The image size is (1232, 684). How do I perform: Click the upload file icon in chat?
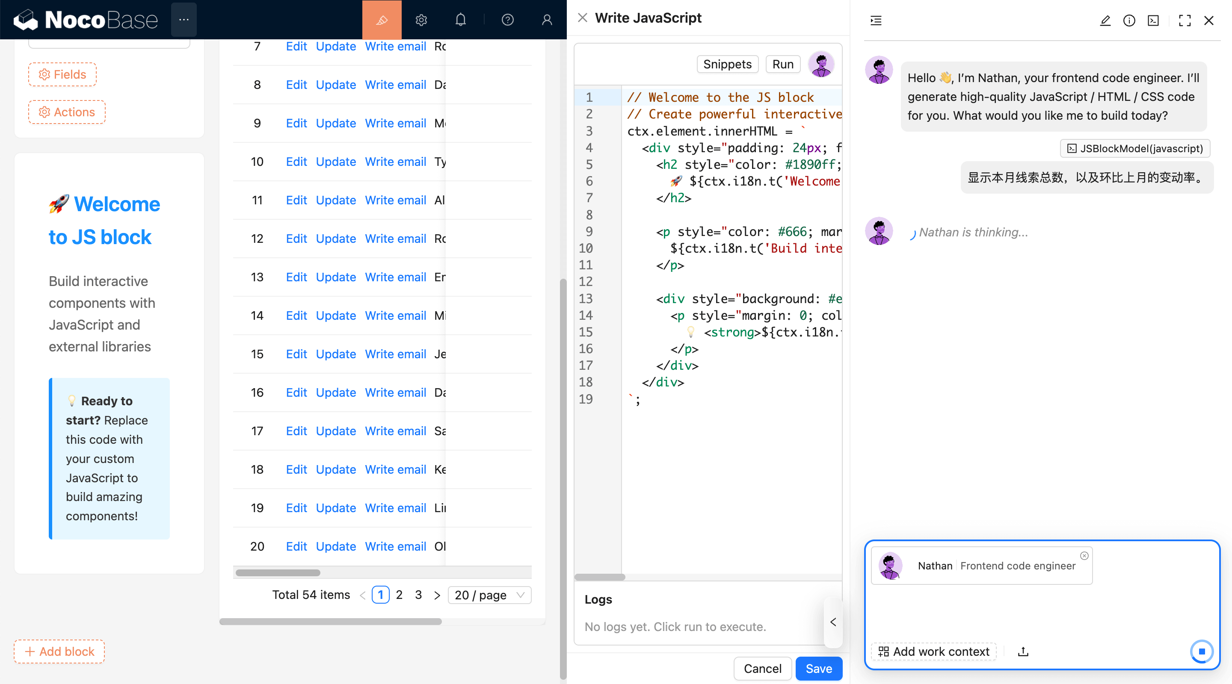pyautogui.click(x=1022, y=651)
